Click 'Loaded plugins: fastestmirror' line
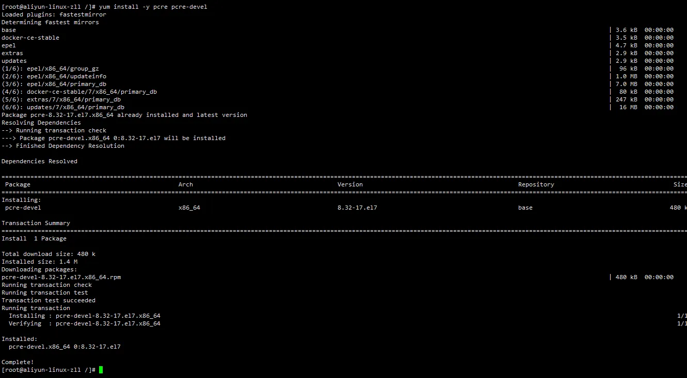Viewport: 687px width, 378px height. coord(54,14)
